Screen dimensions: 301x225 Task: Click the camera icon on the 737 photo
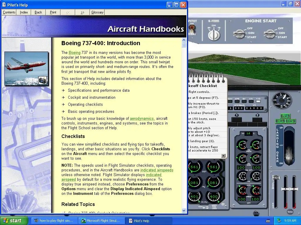[x=42, y=80]
